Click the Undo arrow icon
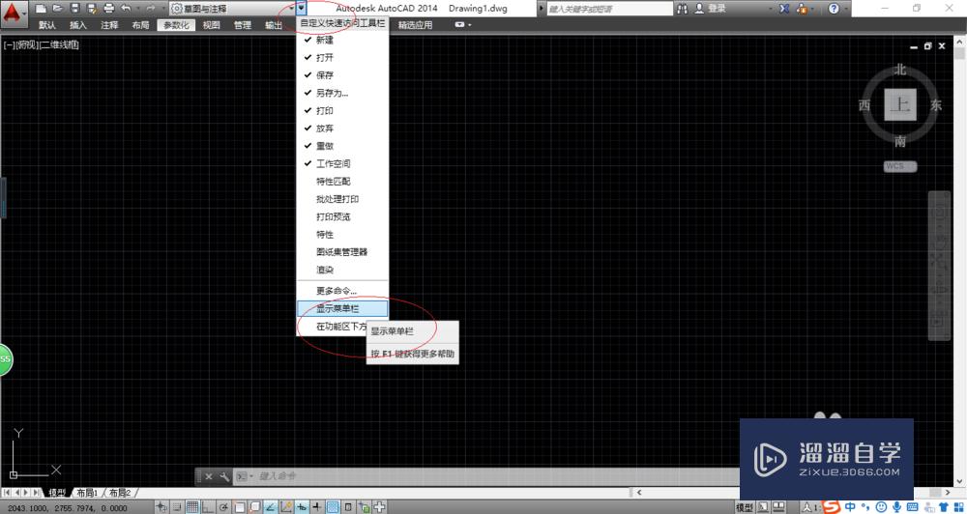The image size is (967, 514). 127,9
